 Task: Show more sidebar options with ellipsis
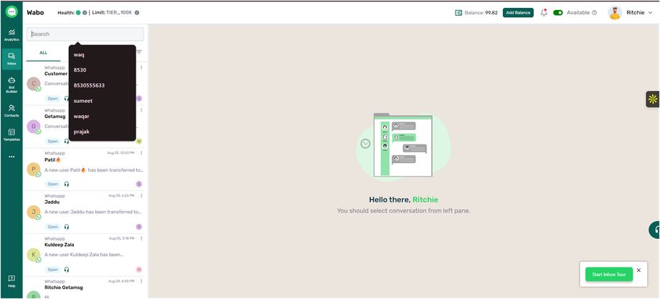click(x=11, y=157)
